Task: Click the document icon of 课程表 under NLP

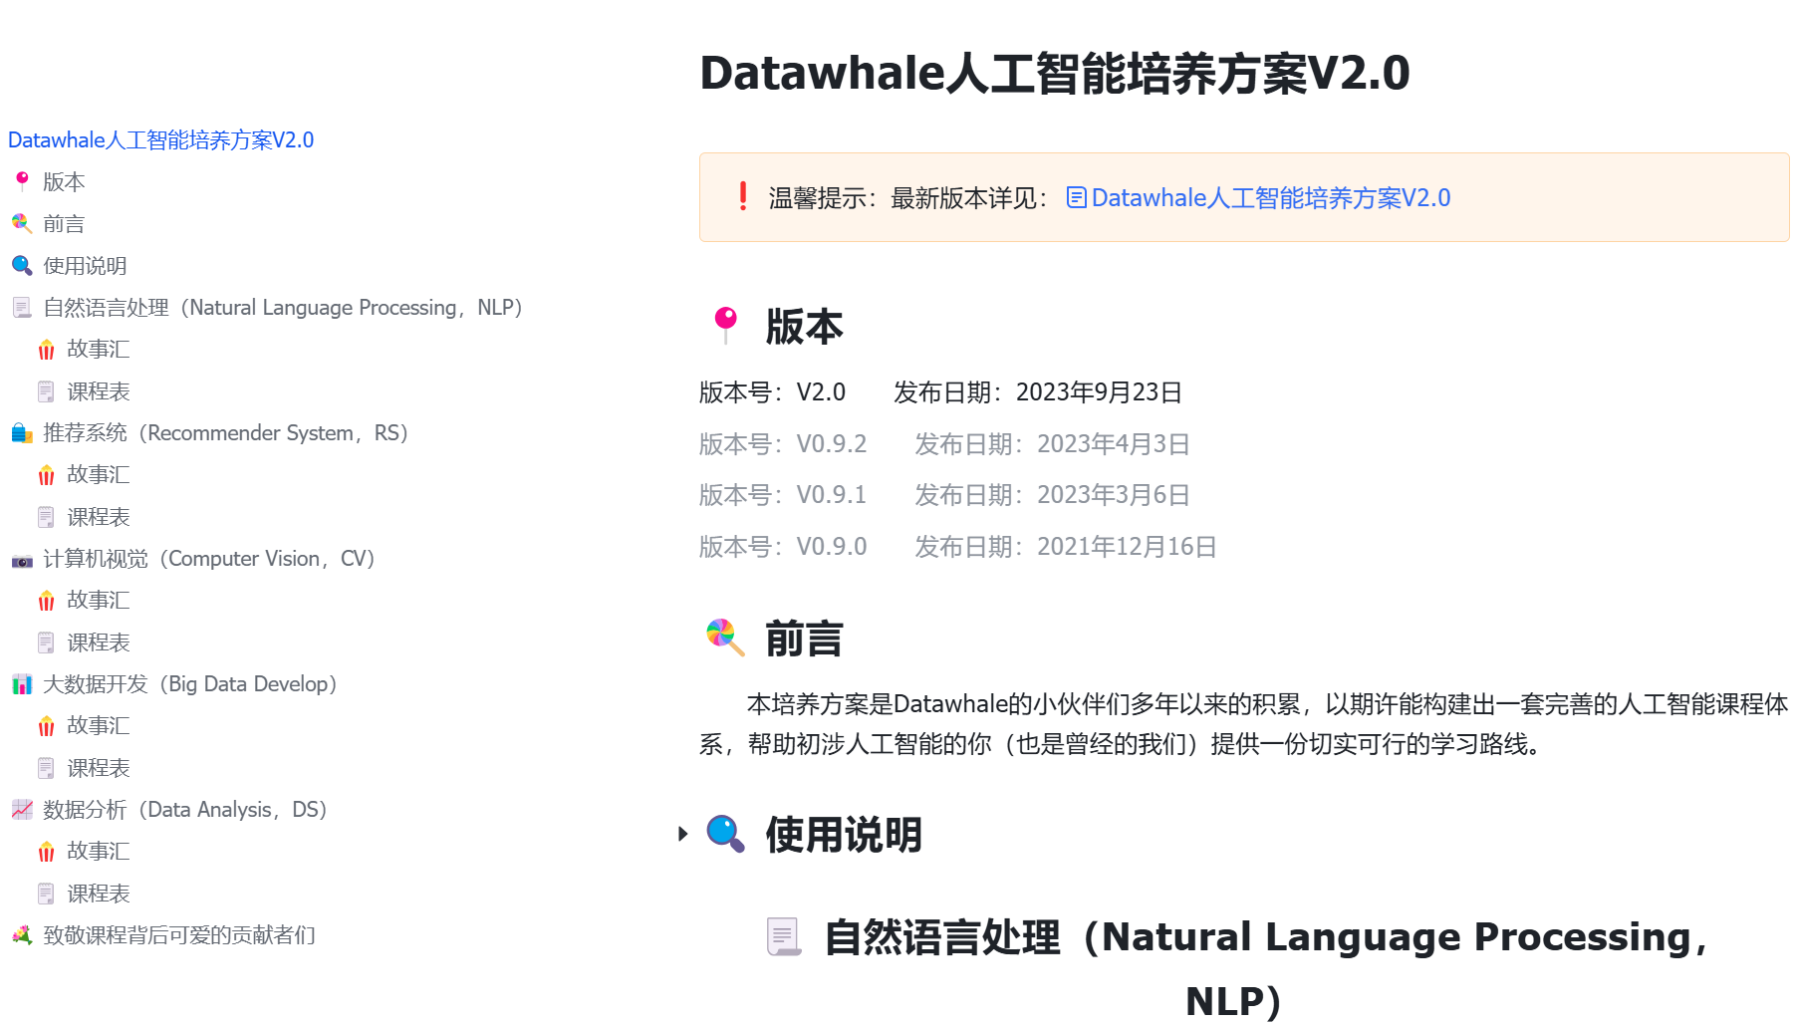Action: [x=46, y=391]
